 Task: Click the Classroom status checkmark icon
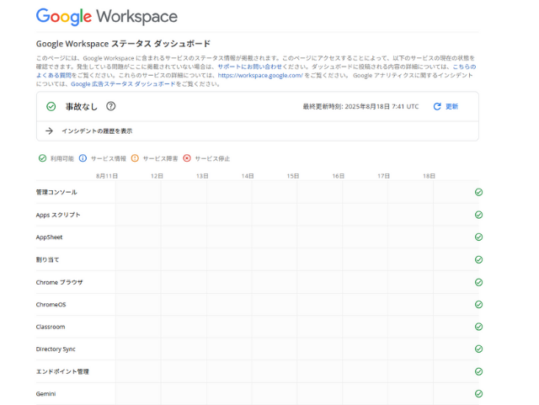(478, 327)
